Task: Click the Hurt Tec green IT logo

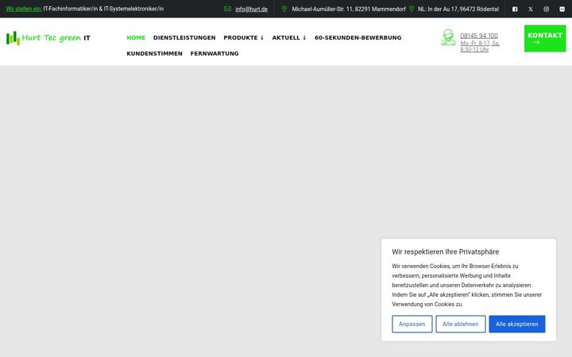Action: (48, 38)
